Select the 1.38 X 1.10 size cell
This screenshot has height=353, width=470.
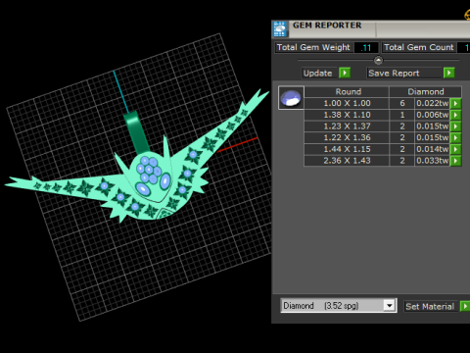tap(347, 115)
